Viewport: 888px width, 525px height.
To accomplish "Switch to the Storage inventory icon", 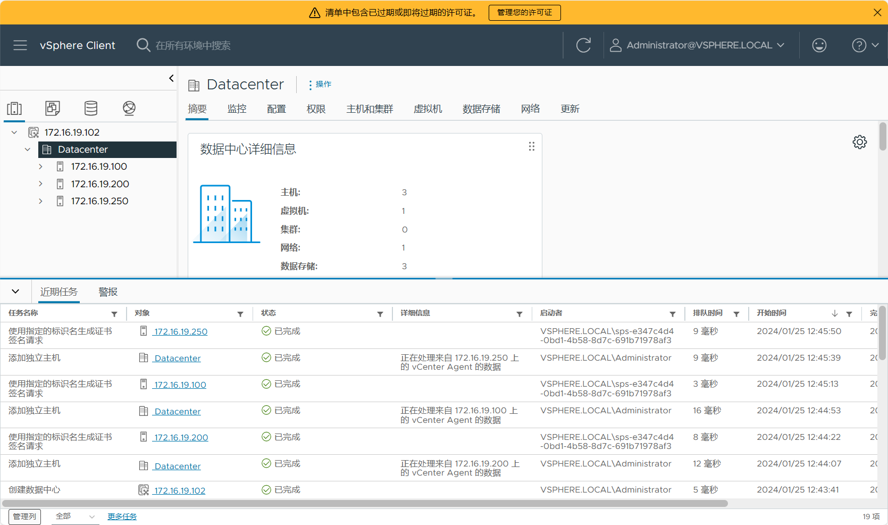I will click(x=91, y=109).
